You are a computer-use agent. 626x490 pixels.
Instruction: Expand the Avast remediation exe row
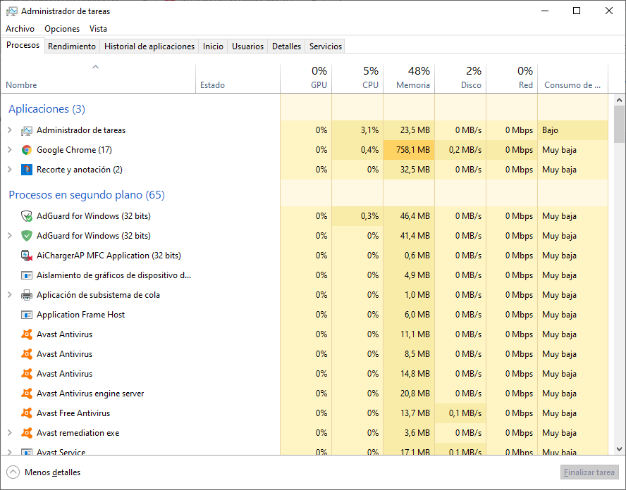tap(10, 433)
